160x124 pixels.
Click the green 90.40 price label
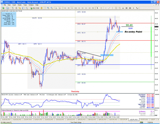pos(129,25)
